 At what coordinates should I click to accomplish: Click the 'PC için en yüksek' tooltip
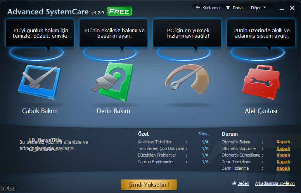tap(187, 33)
